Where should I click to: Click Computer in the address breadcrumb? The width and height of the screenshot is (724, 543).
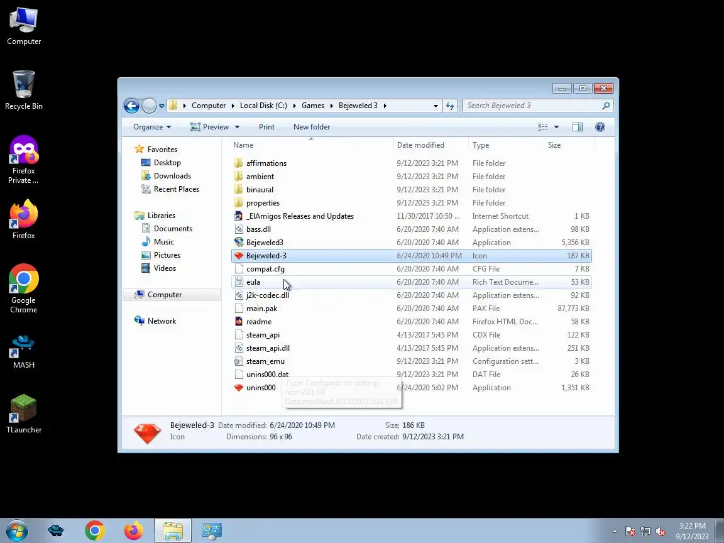click(x=209, y=106)
